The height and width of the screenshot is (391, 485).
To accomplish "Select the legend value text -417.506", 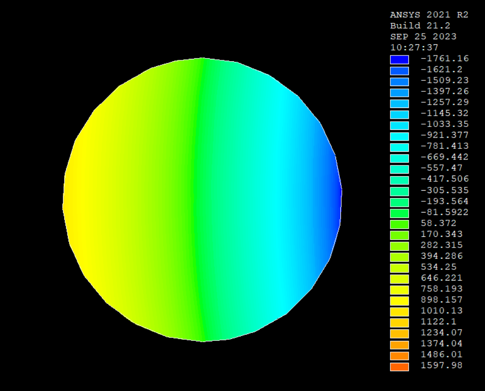I will coord(445,179).
